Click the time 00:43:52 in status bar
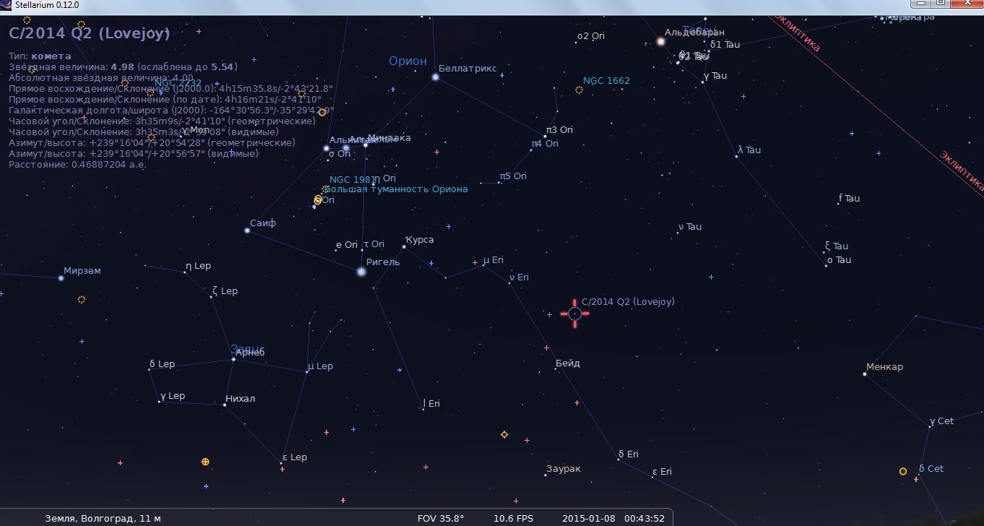The width and height of the screenshot is (984, 526). 644,518
